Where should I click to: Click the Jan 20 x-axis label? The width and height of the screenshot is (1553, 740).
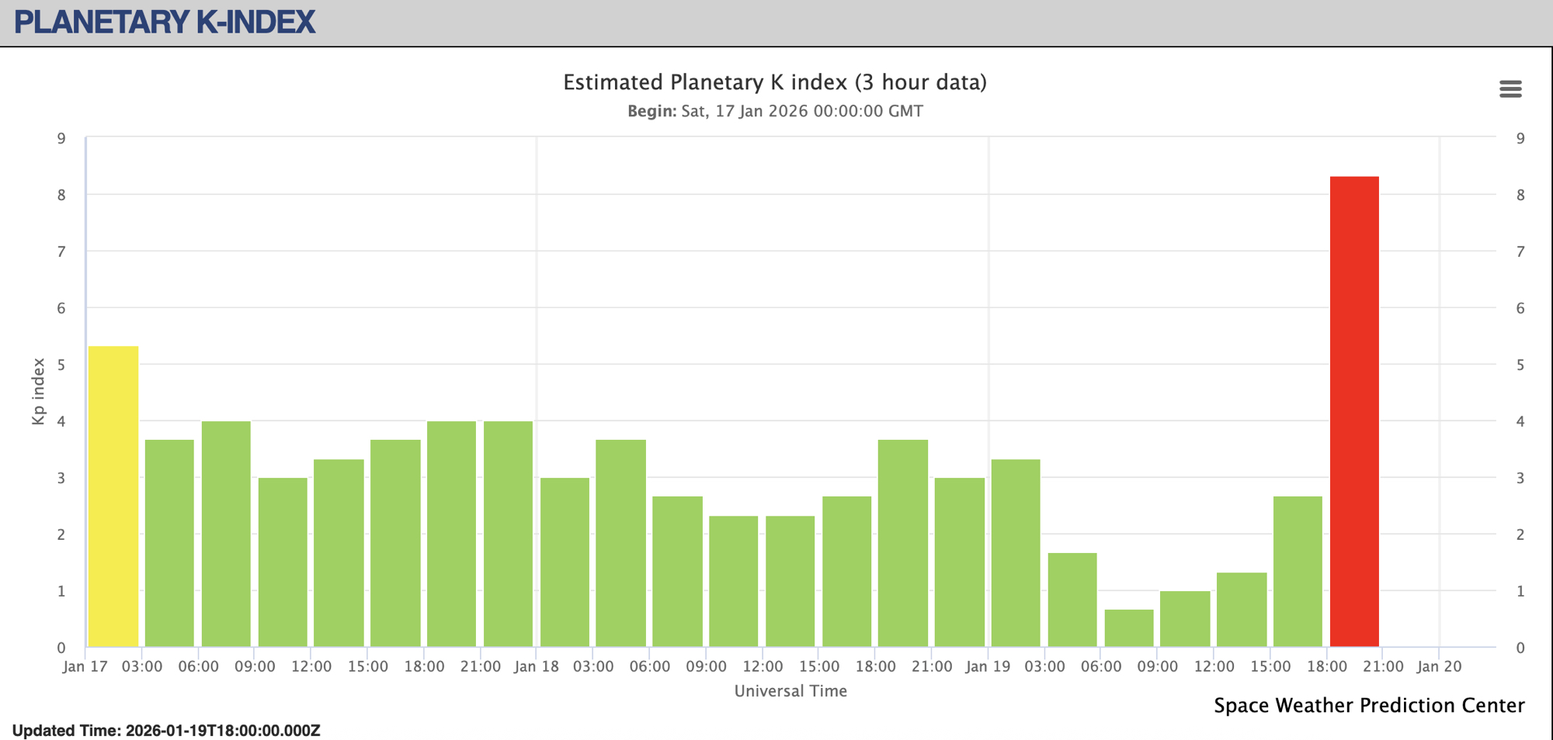coord(1439,666)
